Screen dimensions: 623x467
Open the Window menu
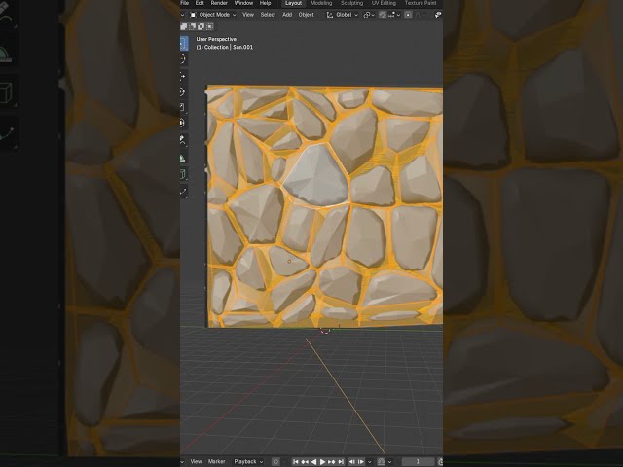pos(243,3)
